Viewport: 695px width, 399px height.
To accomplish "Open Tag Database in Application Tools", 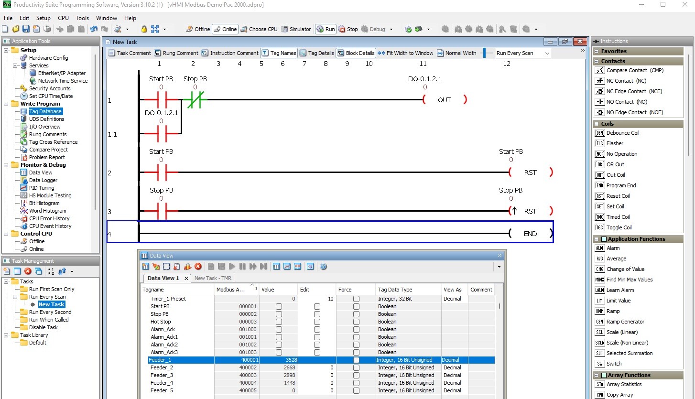I will 45,111.
